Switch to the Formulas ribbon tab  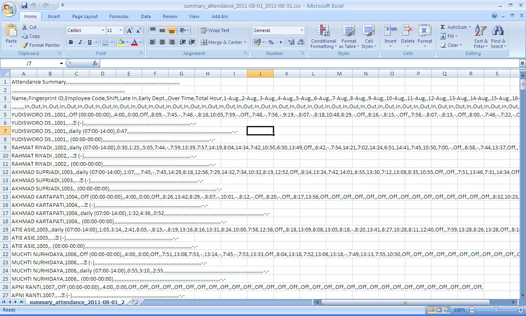coord(119,16)
